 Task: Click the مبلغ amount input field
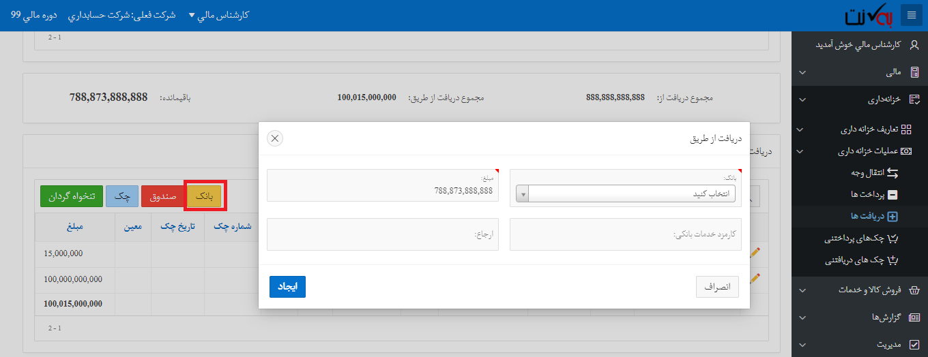[383, 185]
